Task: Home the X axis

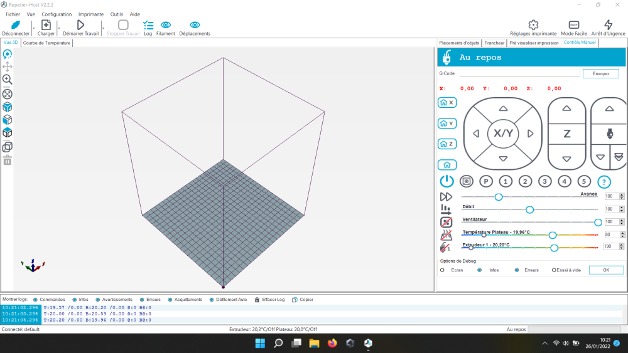Action: click(x=447, y=103)
